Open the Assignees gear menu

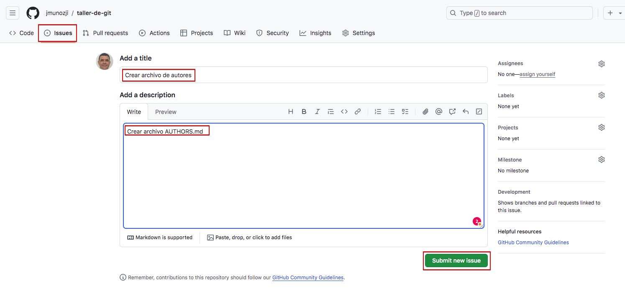tap(601, 64)
